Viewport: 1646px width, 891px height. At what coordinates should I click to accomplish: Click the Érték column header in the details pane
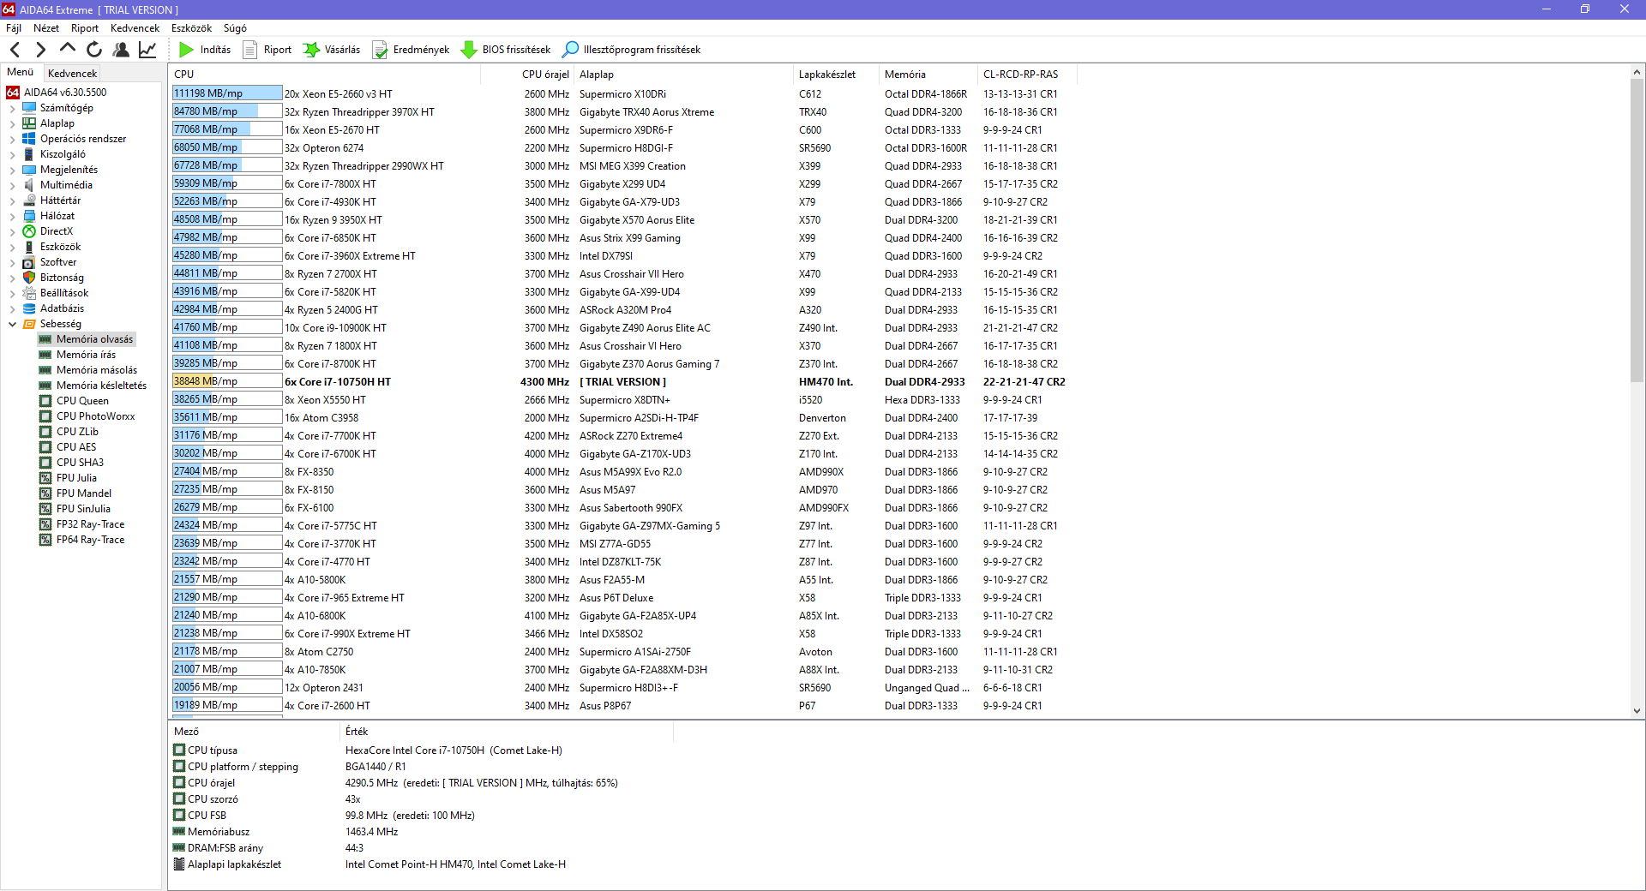pyautogui.click(x=508, y=732)
